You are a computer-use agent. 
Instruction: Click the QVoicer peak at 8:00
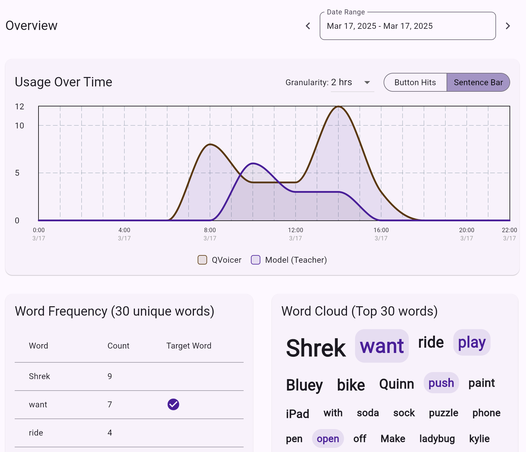click(210, 144)
